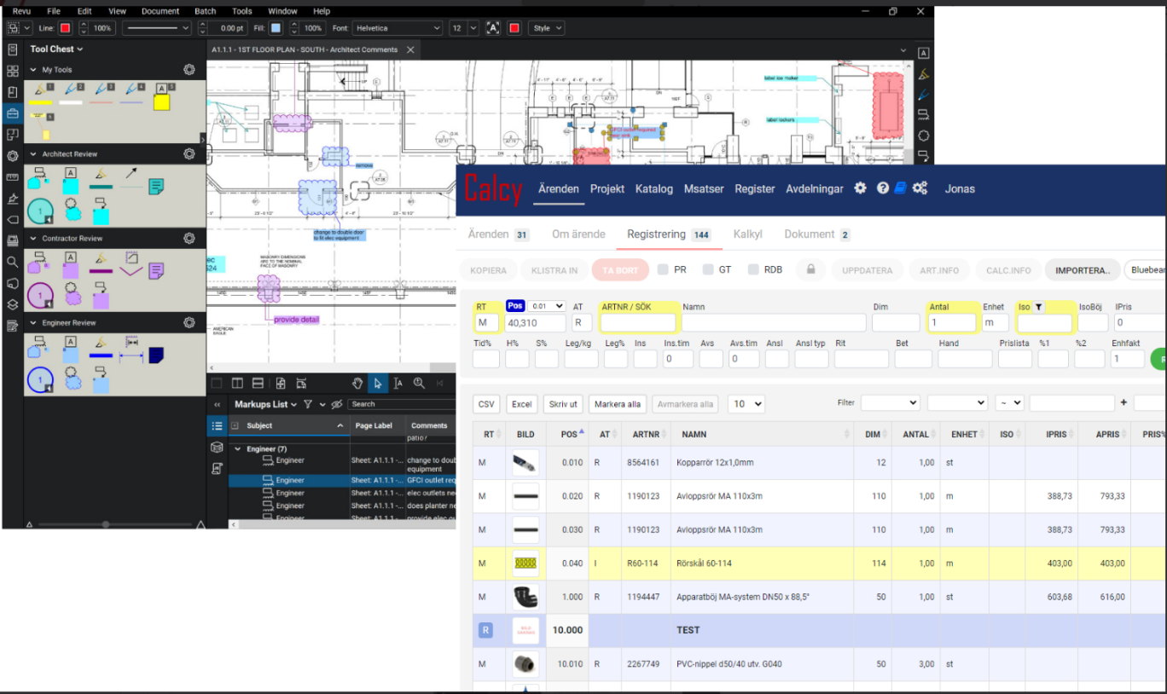Check the RDB checkbox

[x=753, y=269]
